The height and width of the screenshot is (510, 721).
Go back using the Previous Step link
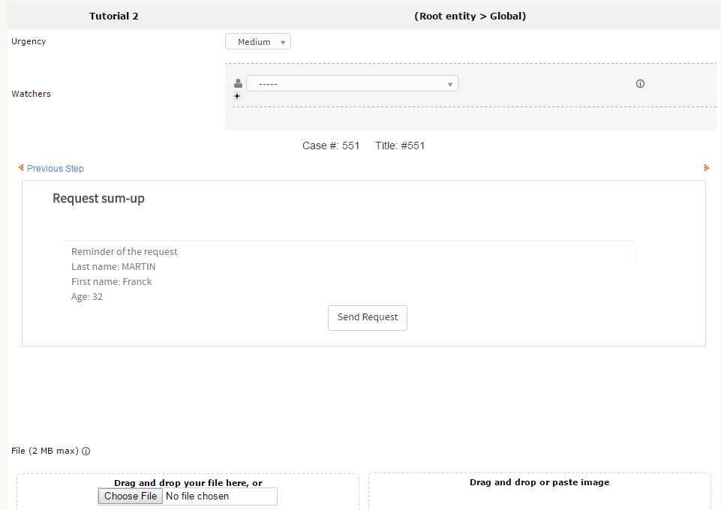click(55, 169)
